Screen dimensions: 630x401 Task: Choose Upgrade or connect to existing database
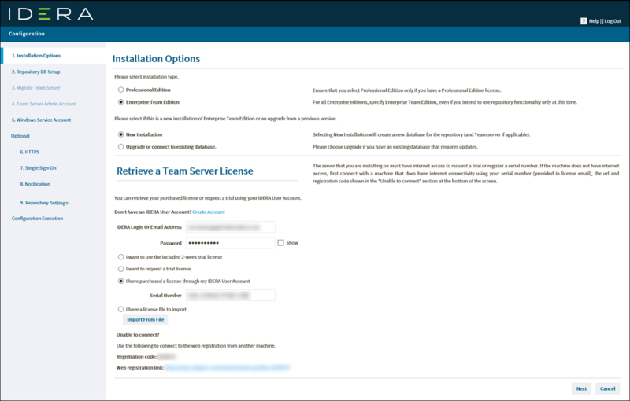(121, 147)
